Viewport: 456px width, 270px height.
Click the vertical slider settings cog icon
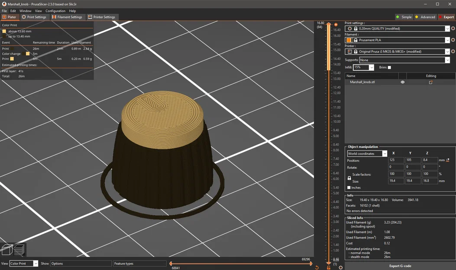pos(341,267)
